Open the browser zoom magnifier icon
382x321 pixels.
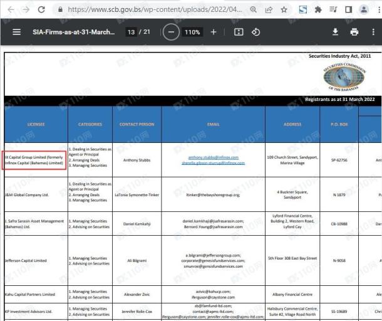254,9
